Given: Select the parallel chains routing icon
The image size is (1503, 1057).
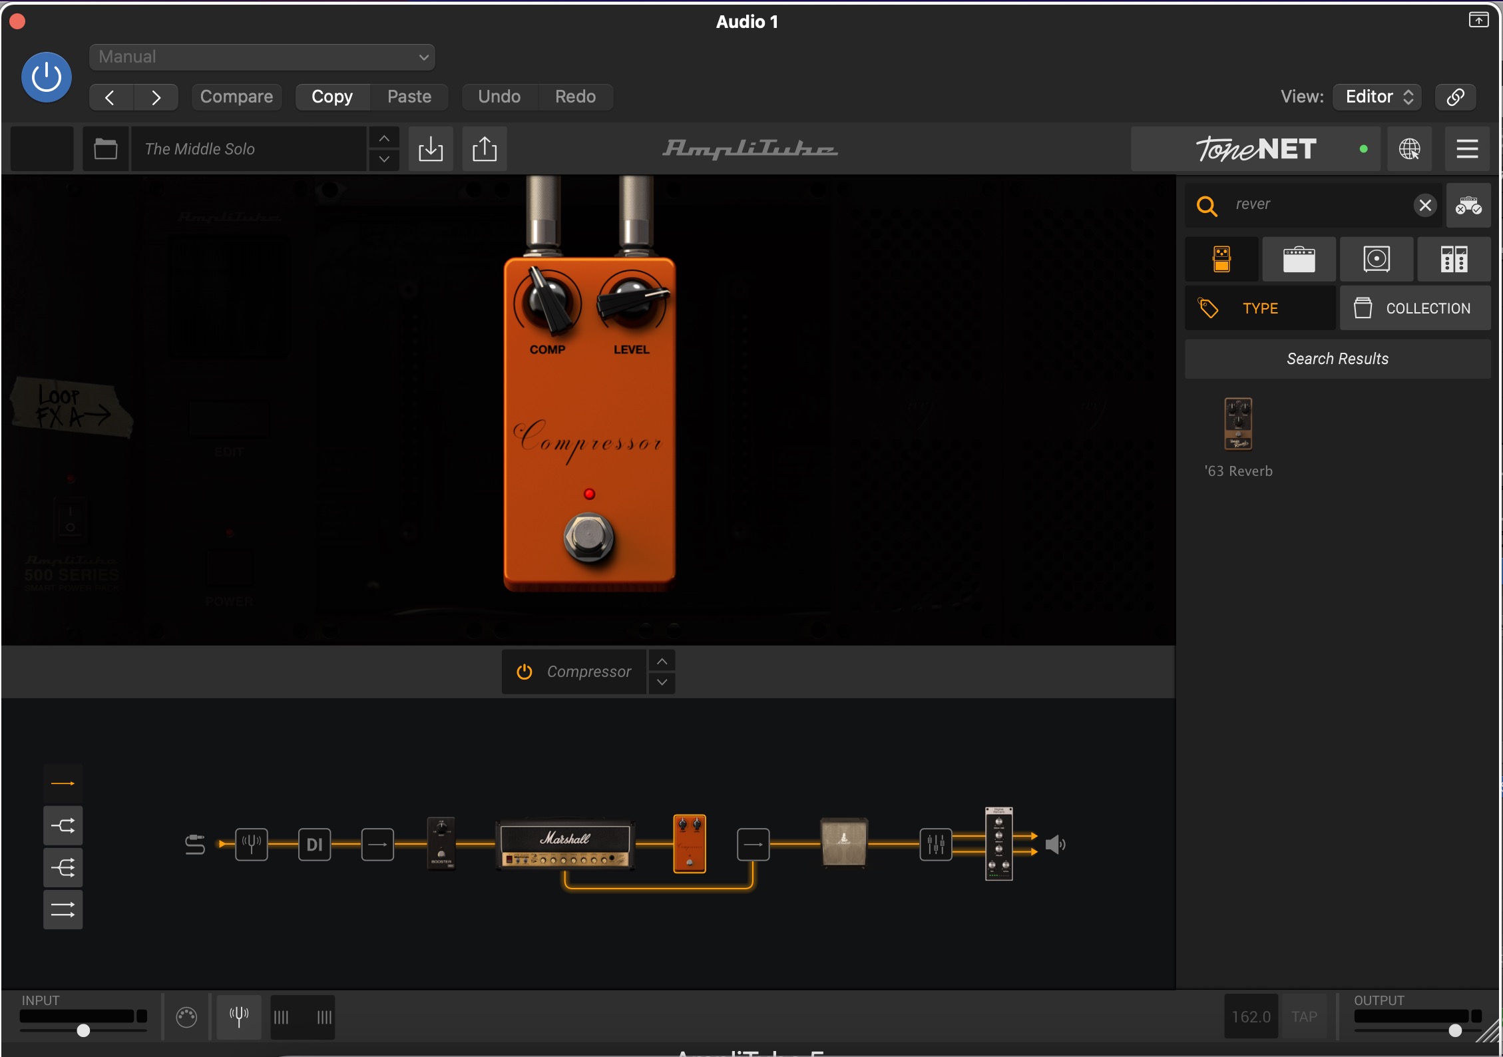Looking at the screenshot, I should coord(63,910).
